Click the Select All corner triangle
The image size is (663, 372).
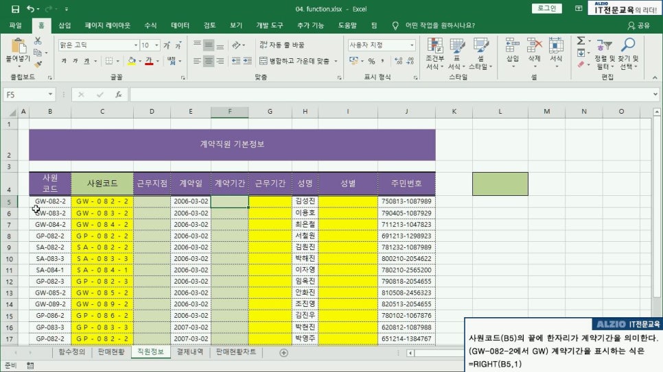12,112
